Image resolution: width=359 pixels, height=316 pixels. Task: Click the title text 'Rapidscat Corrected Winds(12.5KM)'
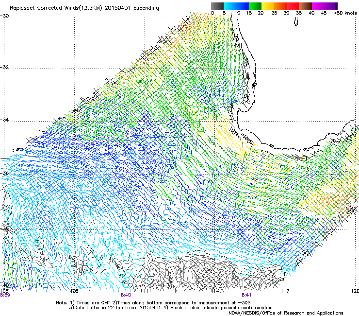56,8
